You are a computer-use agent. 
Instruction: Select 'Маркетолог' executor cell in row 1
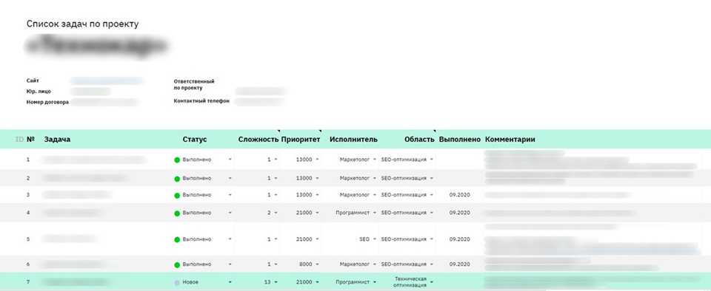point(355,160)
